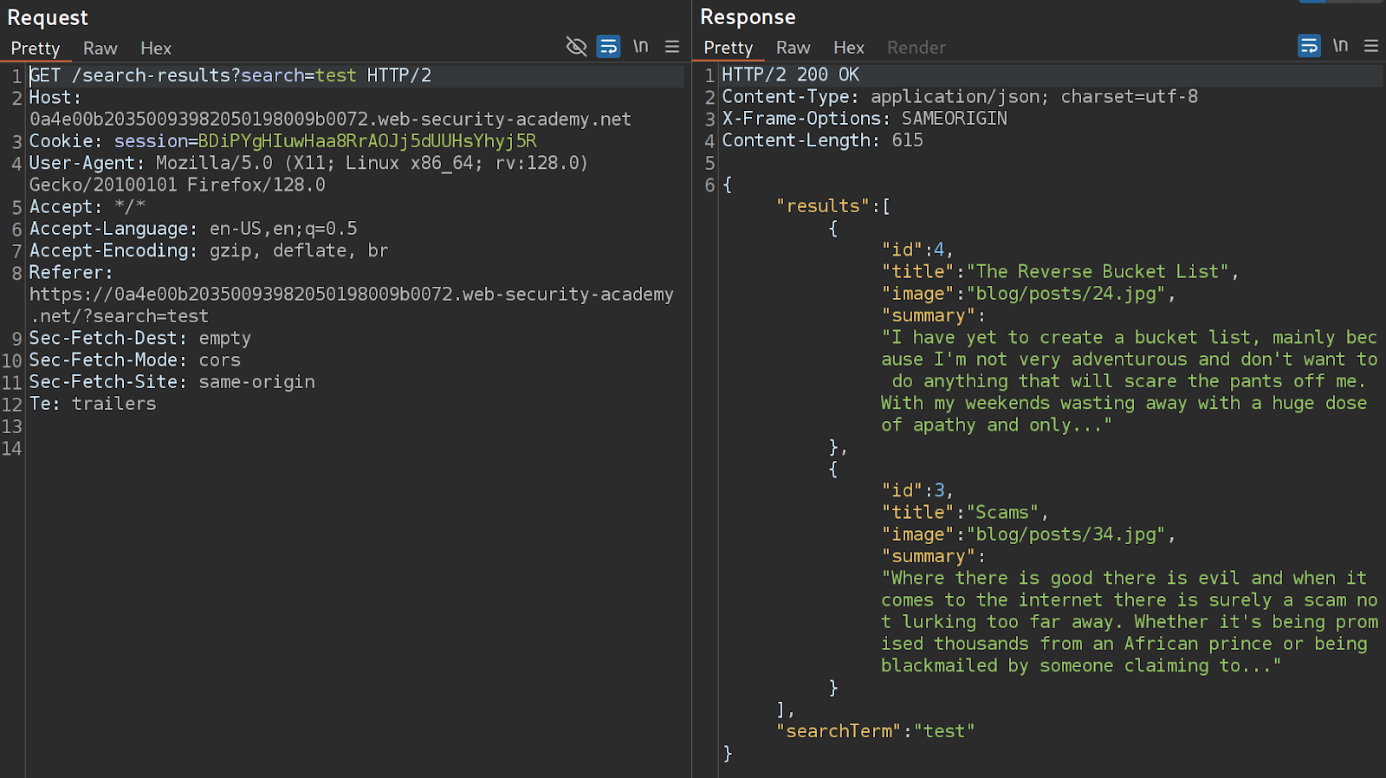This screenshot has width=1386, height=778.
Task: Click the session cookie value in the request
Action: [367, 141]
